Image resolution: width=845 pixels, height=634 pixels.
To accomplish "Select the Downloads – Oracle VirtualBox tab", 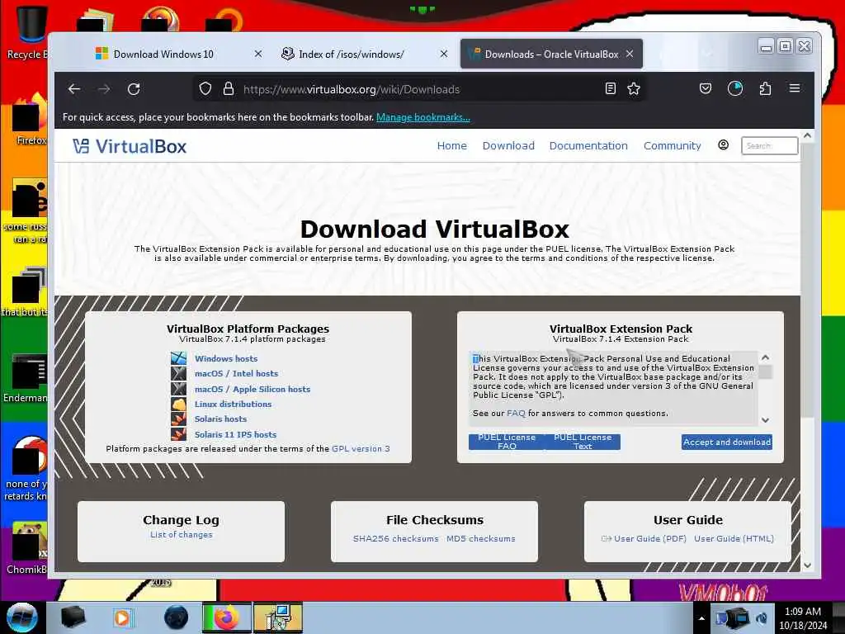I will [x=551, y=54].
